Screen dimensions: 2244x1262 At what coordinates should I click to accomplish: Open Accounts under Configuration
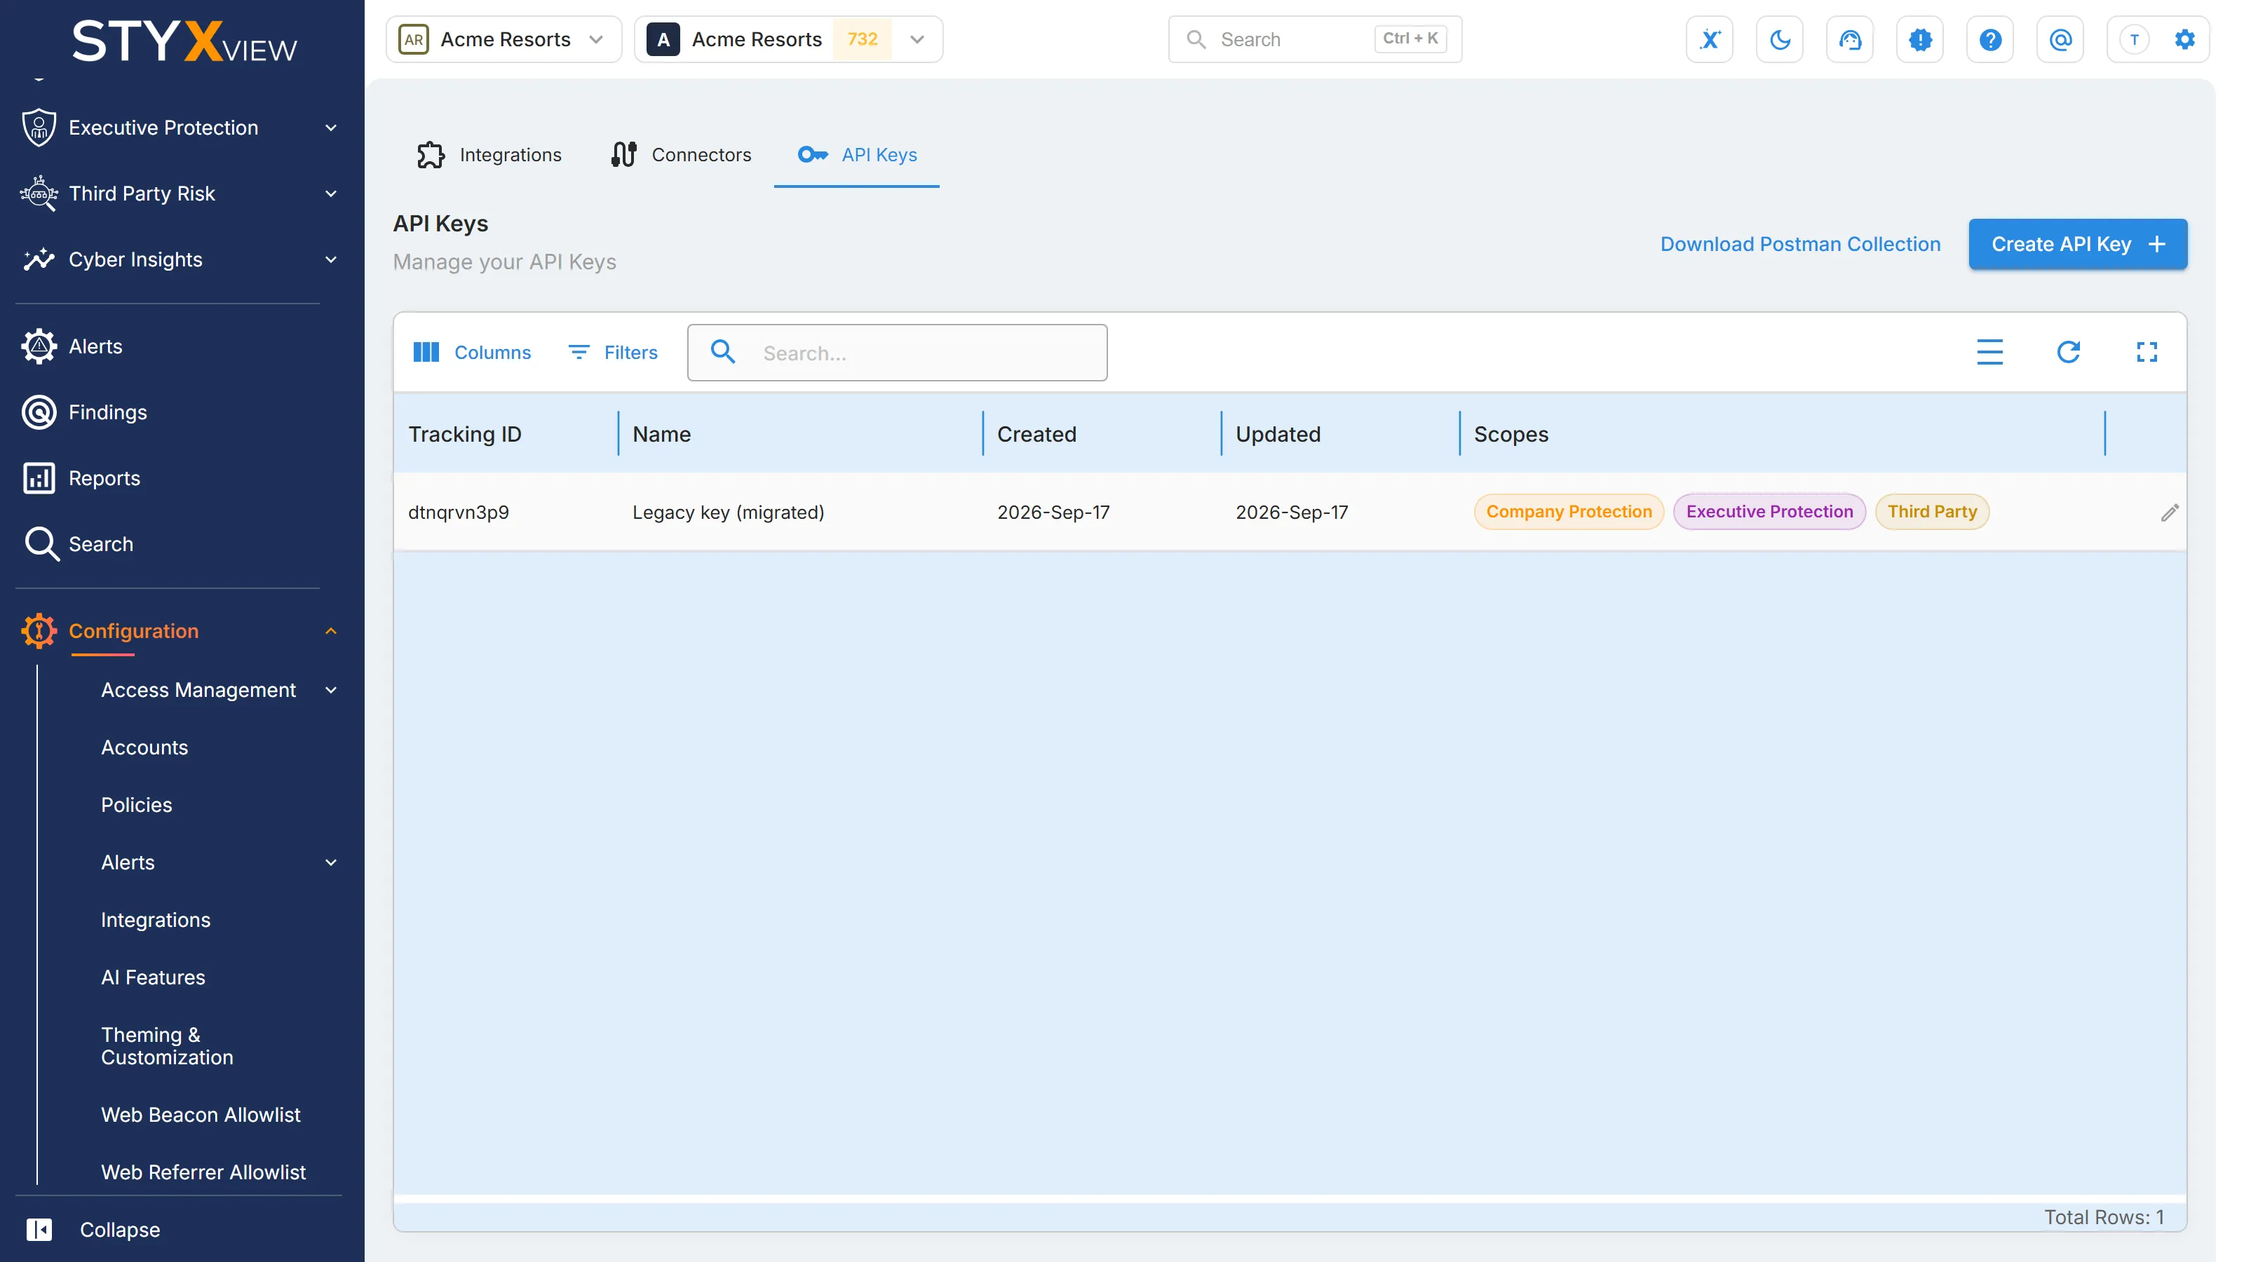(144, 747)
